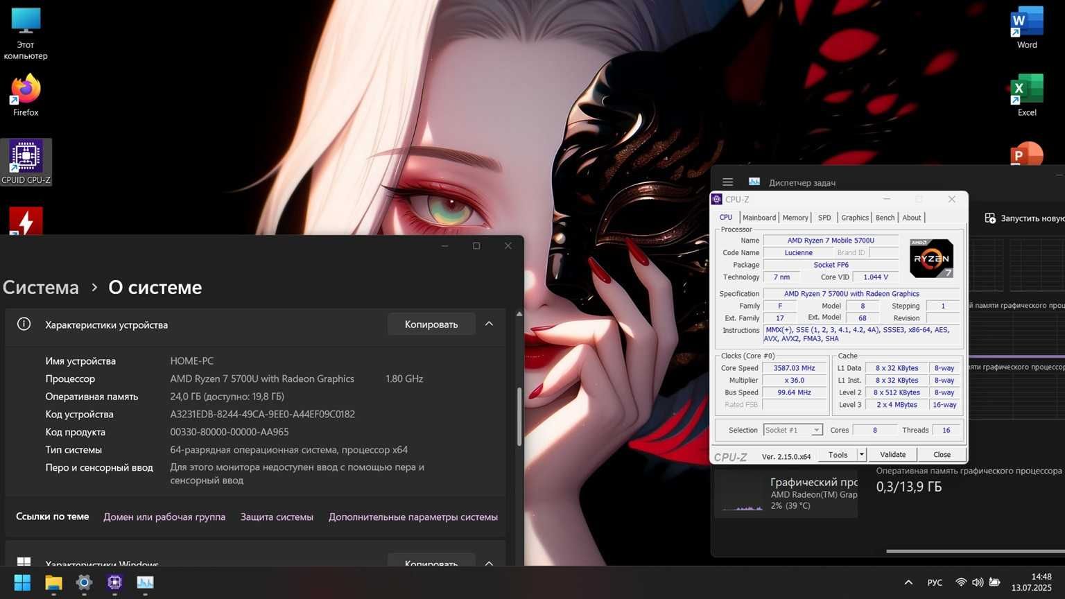The image size is (1065, 599).
Task: Open the Tools dropdown arrow in CPU-Z
Action: coord(862,455)
